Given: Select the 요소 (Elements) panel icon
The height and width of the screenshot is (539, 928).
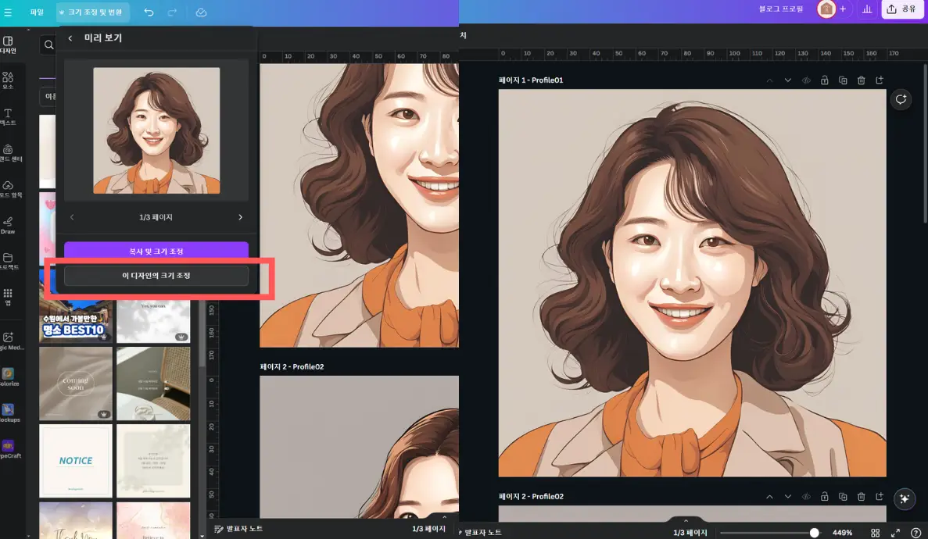Looking at the screenshot, I should [8, 78].
